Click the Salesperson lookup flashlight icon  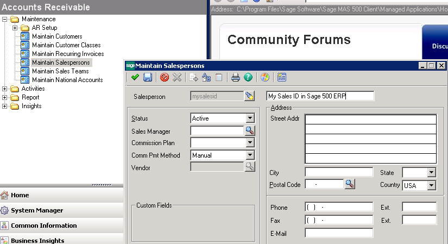249,96
